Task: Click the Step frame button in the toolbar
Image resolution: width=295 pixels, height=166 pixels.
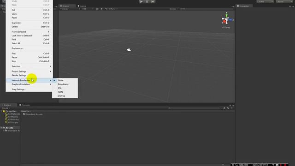Action: click(x=153, y=1)
